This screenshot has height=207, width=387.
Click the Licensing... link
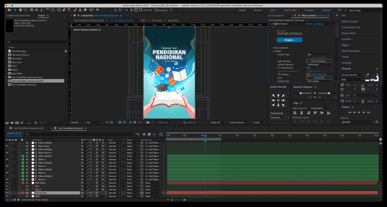(318, 24)
